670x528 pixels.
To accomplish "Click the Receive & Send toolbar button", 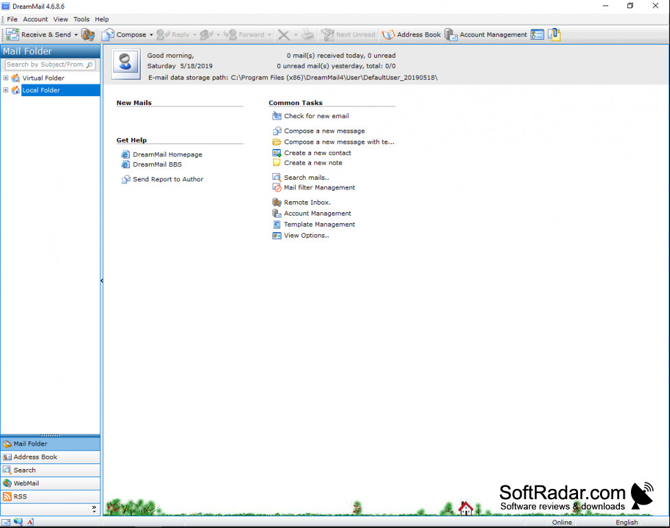I will tap(38, 34).
